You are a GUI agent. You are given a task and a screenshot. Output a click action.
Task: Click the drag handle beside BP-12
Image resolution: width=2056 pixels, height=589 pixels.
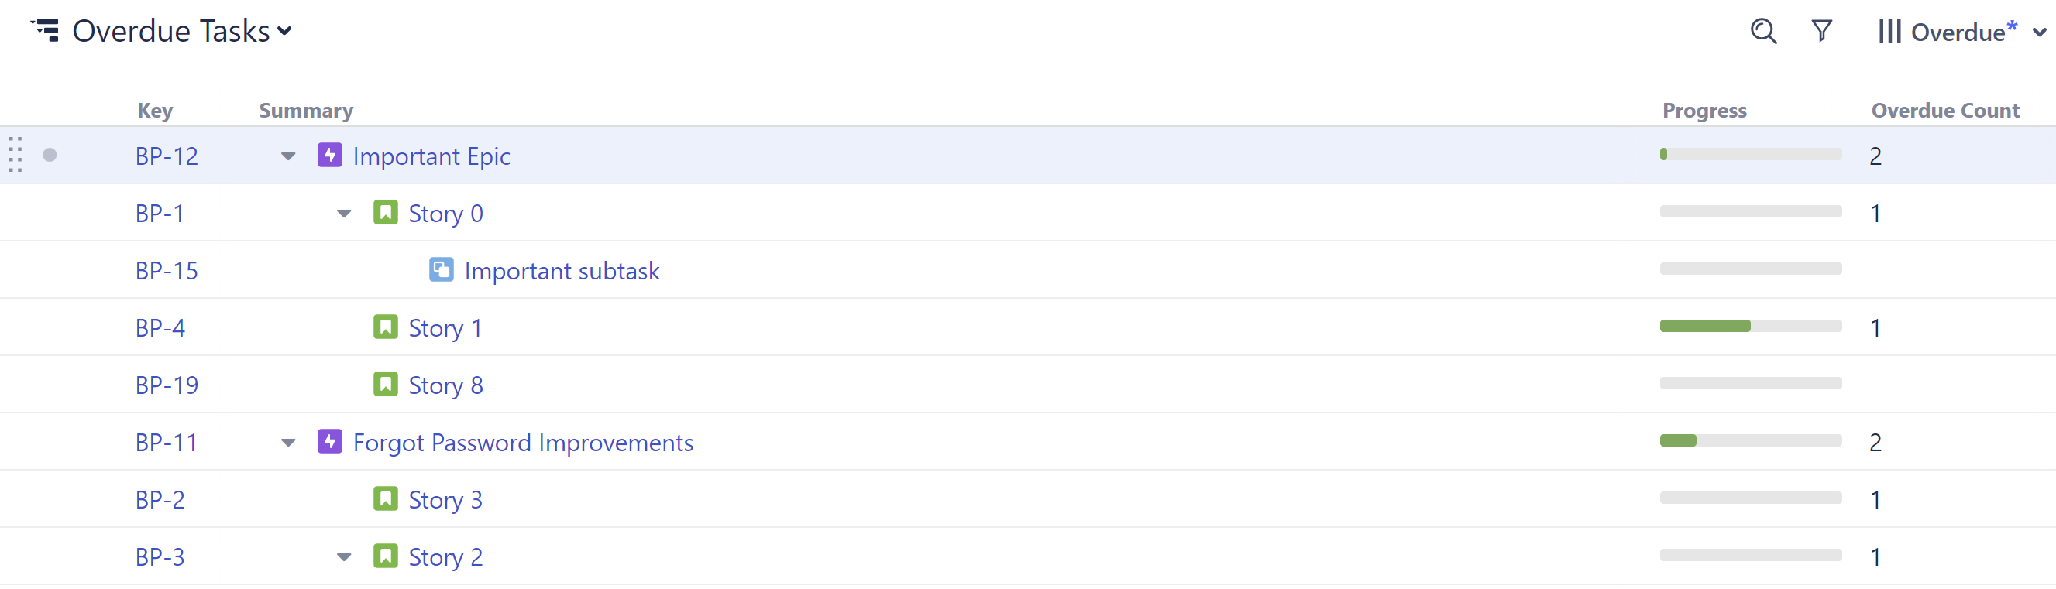pyautogui.click(x=14, y=156)
